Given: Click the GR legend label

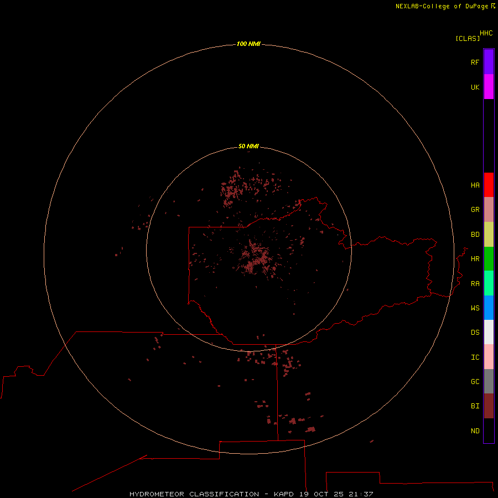Looking at the screenshot, I should tap(475, 210).
